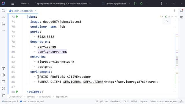Click the networks key
The height and width of the screenshot is (104, 185).
38,57
